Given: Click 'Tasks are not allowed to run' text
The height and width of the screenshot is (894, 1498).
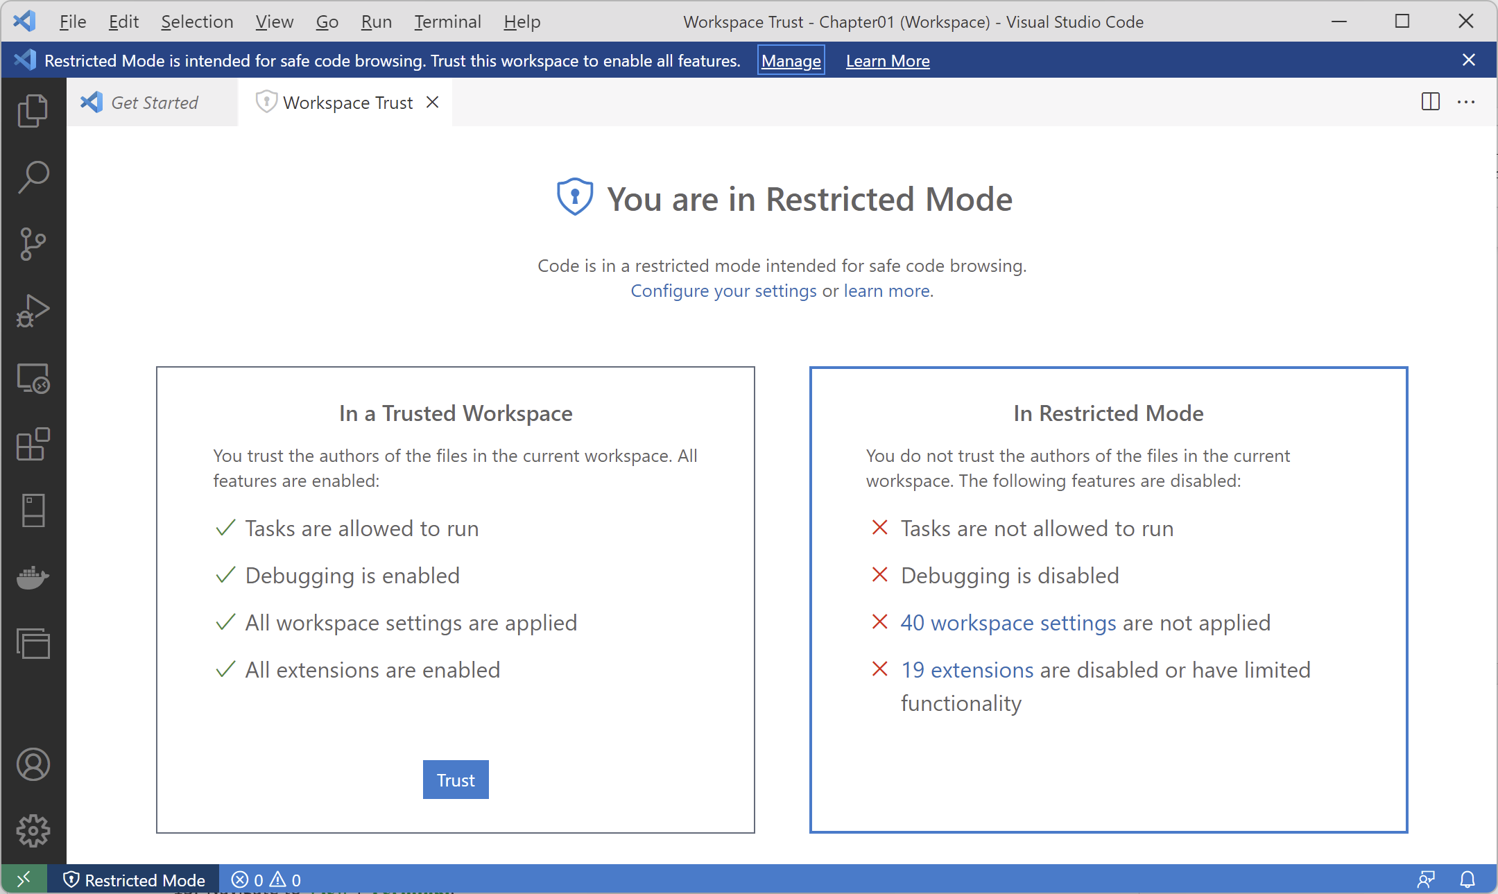Looking at the screenshot, I should [x=1037, y=528].
